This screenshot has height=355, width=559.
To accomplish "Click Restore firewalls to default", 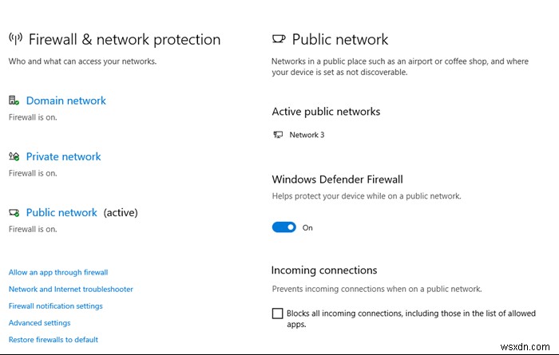I will (54, 339).
